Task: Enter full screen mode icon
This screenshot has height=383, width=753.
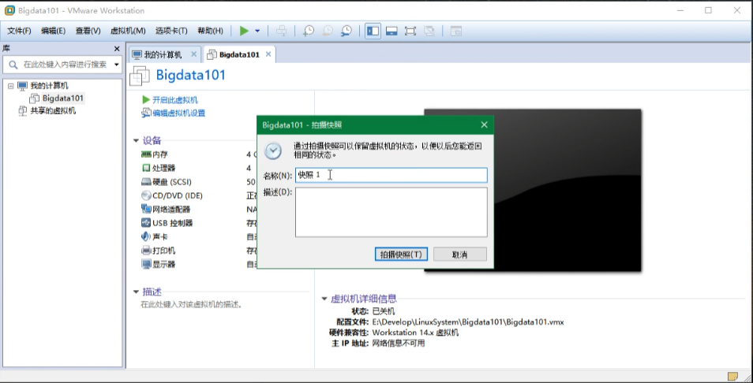Action: (410, 32)
